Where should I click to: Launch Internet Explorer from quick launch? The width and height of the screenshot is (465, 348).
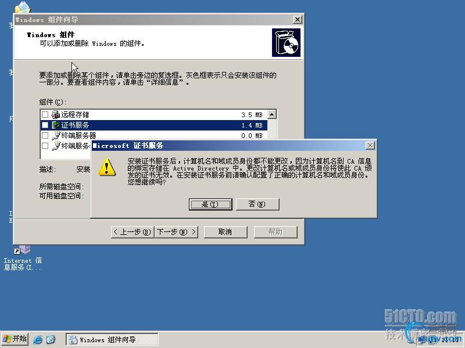(x=37, y=339)
